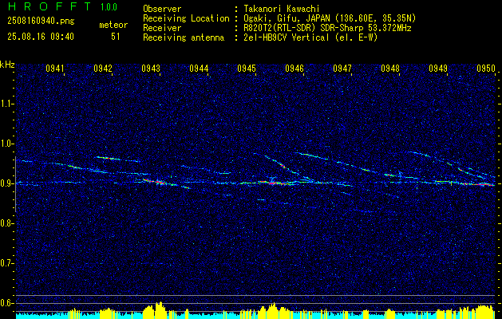The width and height of the screenshot is (502, 319).
Task: Click the Receiver label
Action: point(162,28)
